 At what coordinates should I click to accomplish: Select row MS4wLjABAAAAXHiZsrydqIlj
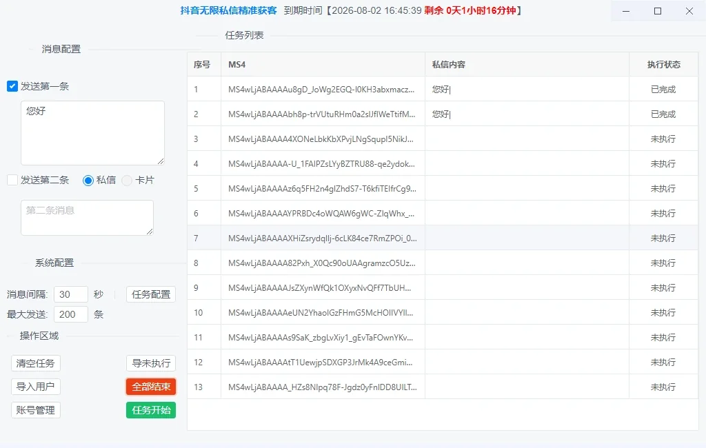(443, 238)
